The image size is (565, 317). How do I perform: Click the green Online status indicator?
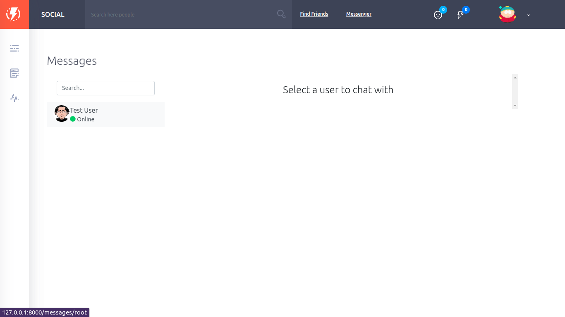click(73, 119)
